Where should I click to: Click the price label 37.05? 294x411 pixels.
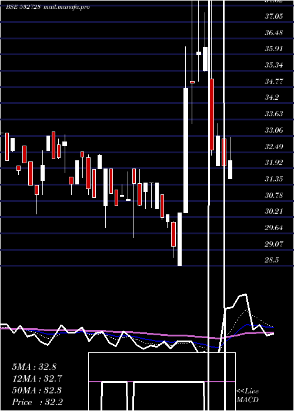274,16
